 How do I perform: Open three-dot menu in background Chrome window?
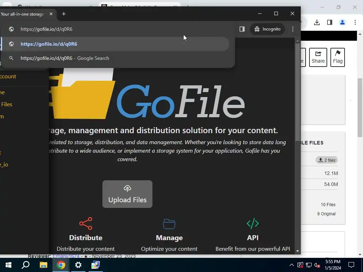[355, 22]
